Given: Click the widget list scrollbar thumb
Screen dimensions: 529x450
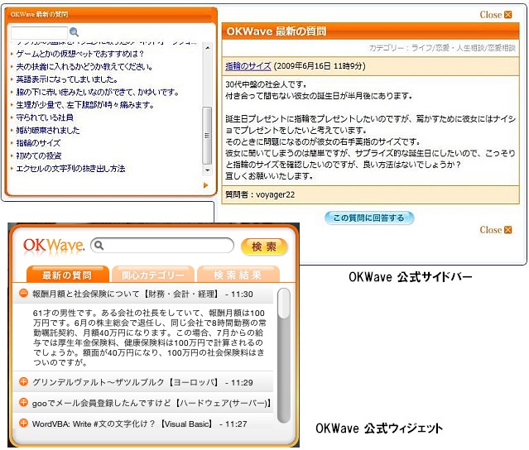Looking at the screenshot, I should point(284,303).
